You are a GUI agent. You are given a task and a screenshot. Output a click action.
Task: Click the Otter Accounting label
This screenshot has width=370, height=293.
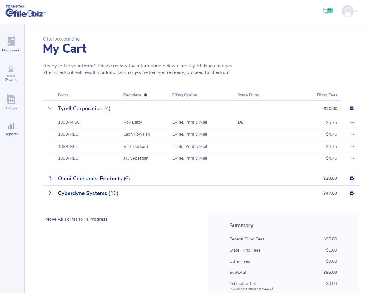(x=61, y=39)
